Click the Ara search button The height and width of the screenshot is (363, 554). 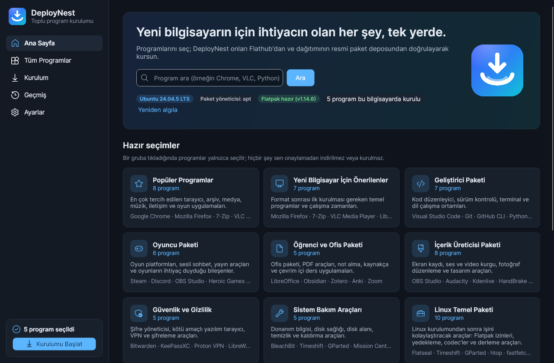(x=300, y=78)
